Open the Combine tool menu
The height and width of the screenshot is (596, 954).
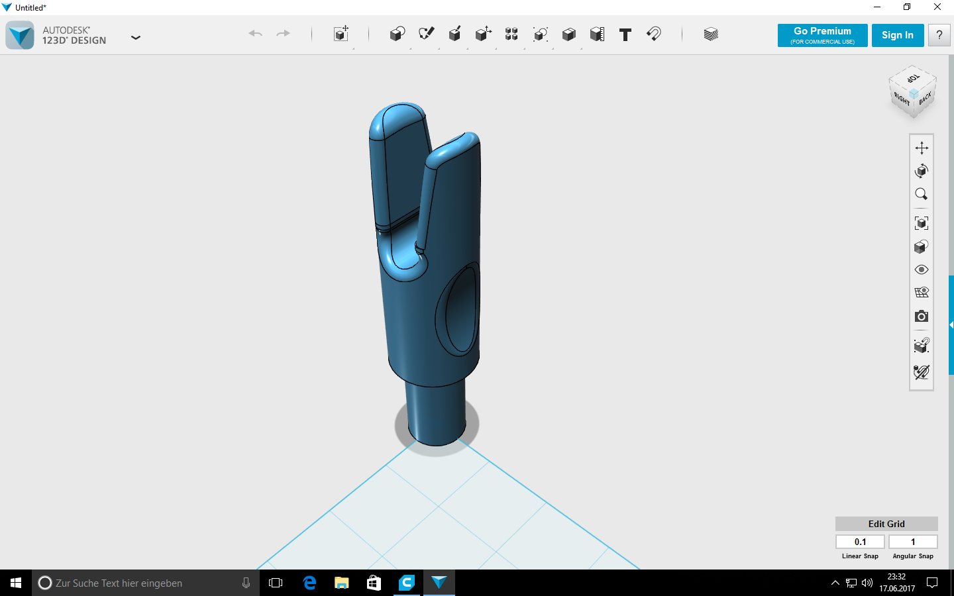[x=568, y=34]
